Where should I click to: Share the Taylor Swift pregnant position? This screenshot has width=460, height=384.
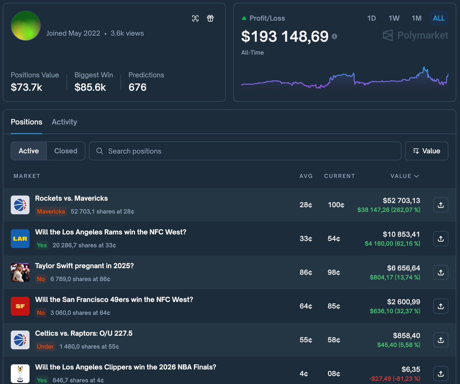(x=441, y=272)
